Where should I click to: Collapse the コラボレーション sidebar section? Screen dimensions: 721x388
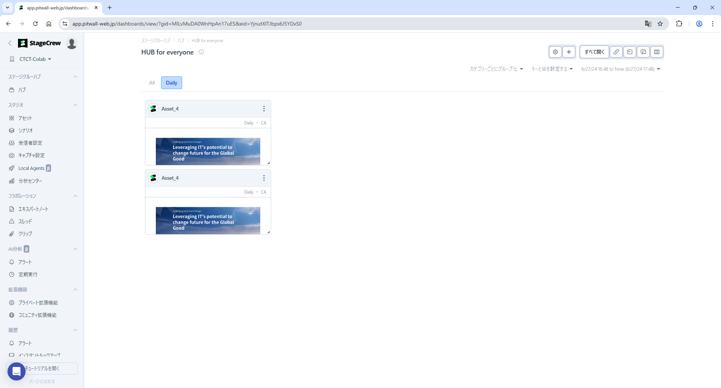click(x=75, y=196)
